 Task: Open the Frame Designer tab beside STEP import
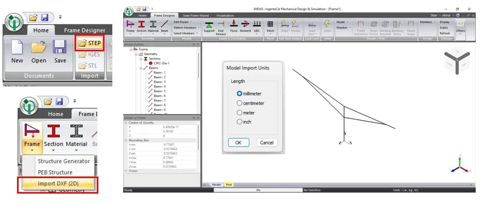pos(84,30)
